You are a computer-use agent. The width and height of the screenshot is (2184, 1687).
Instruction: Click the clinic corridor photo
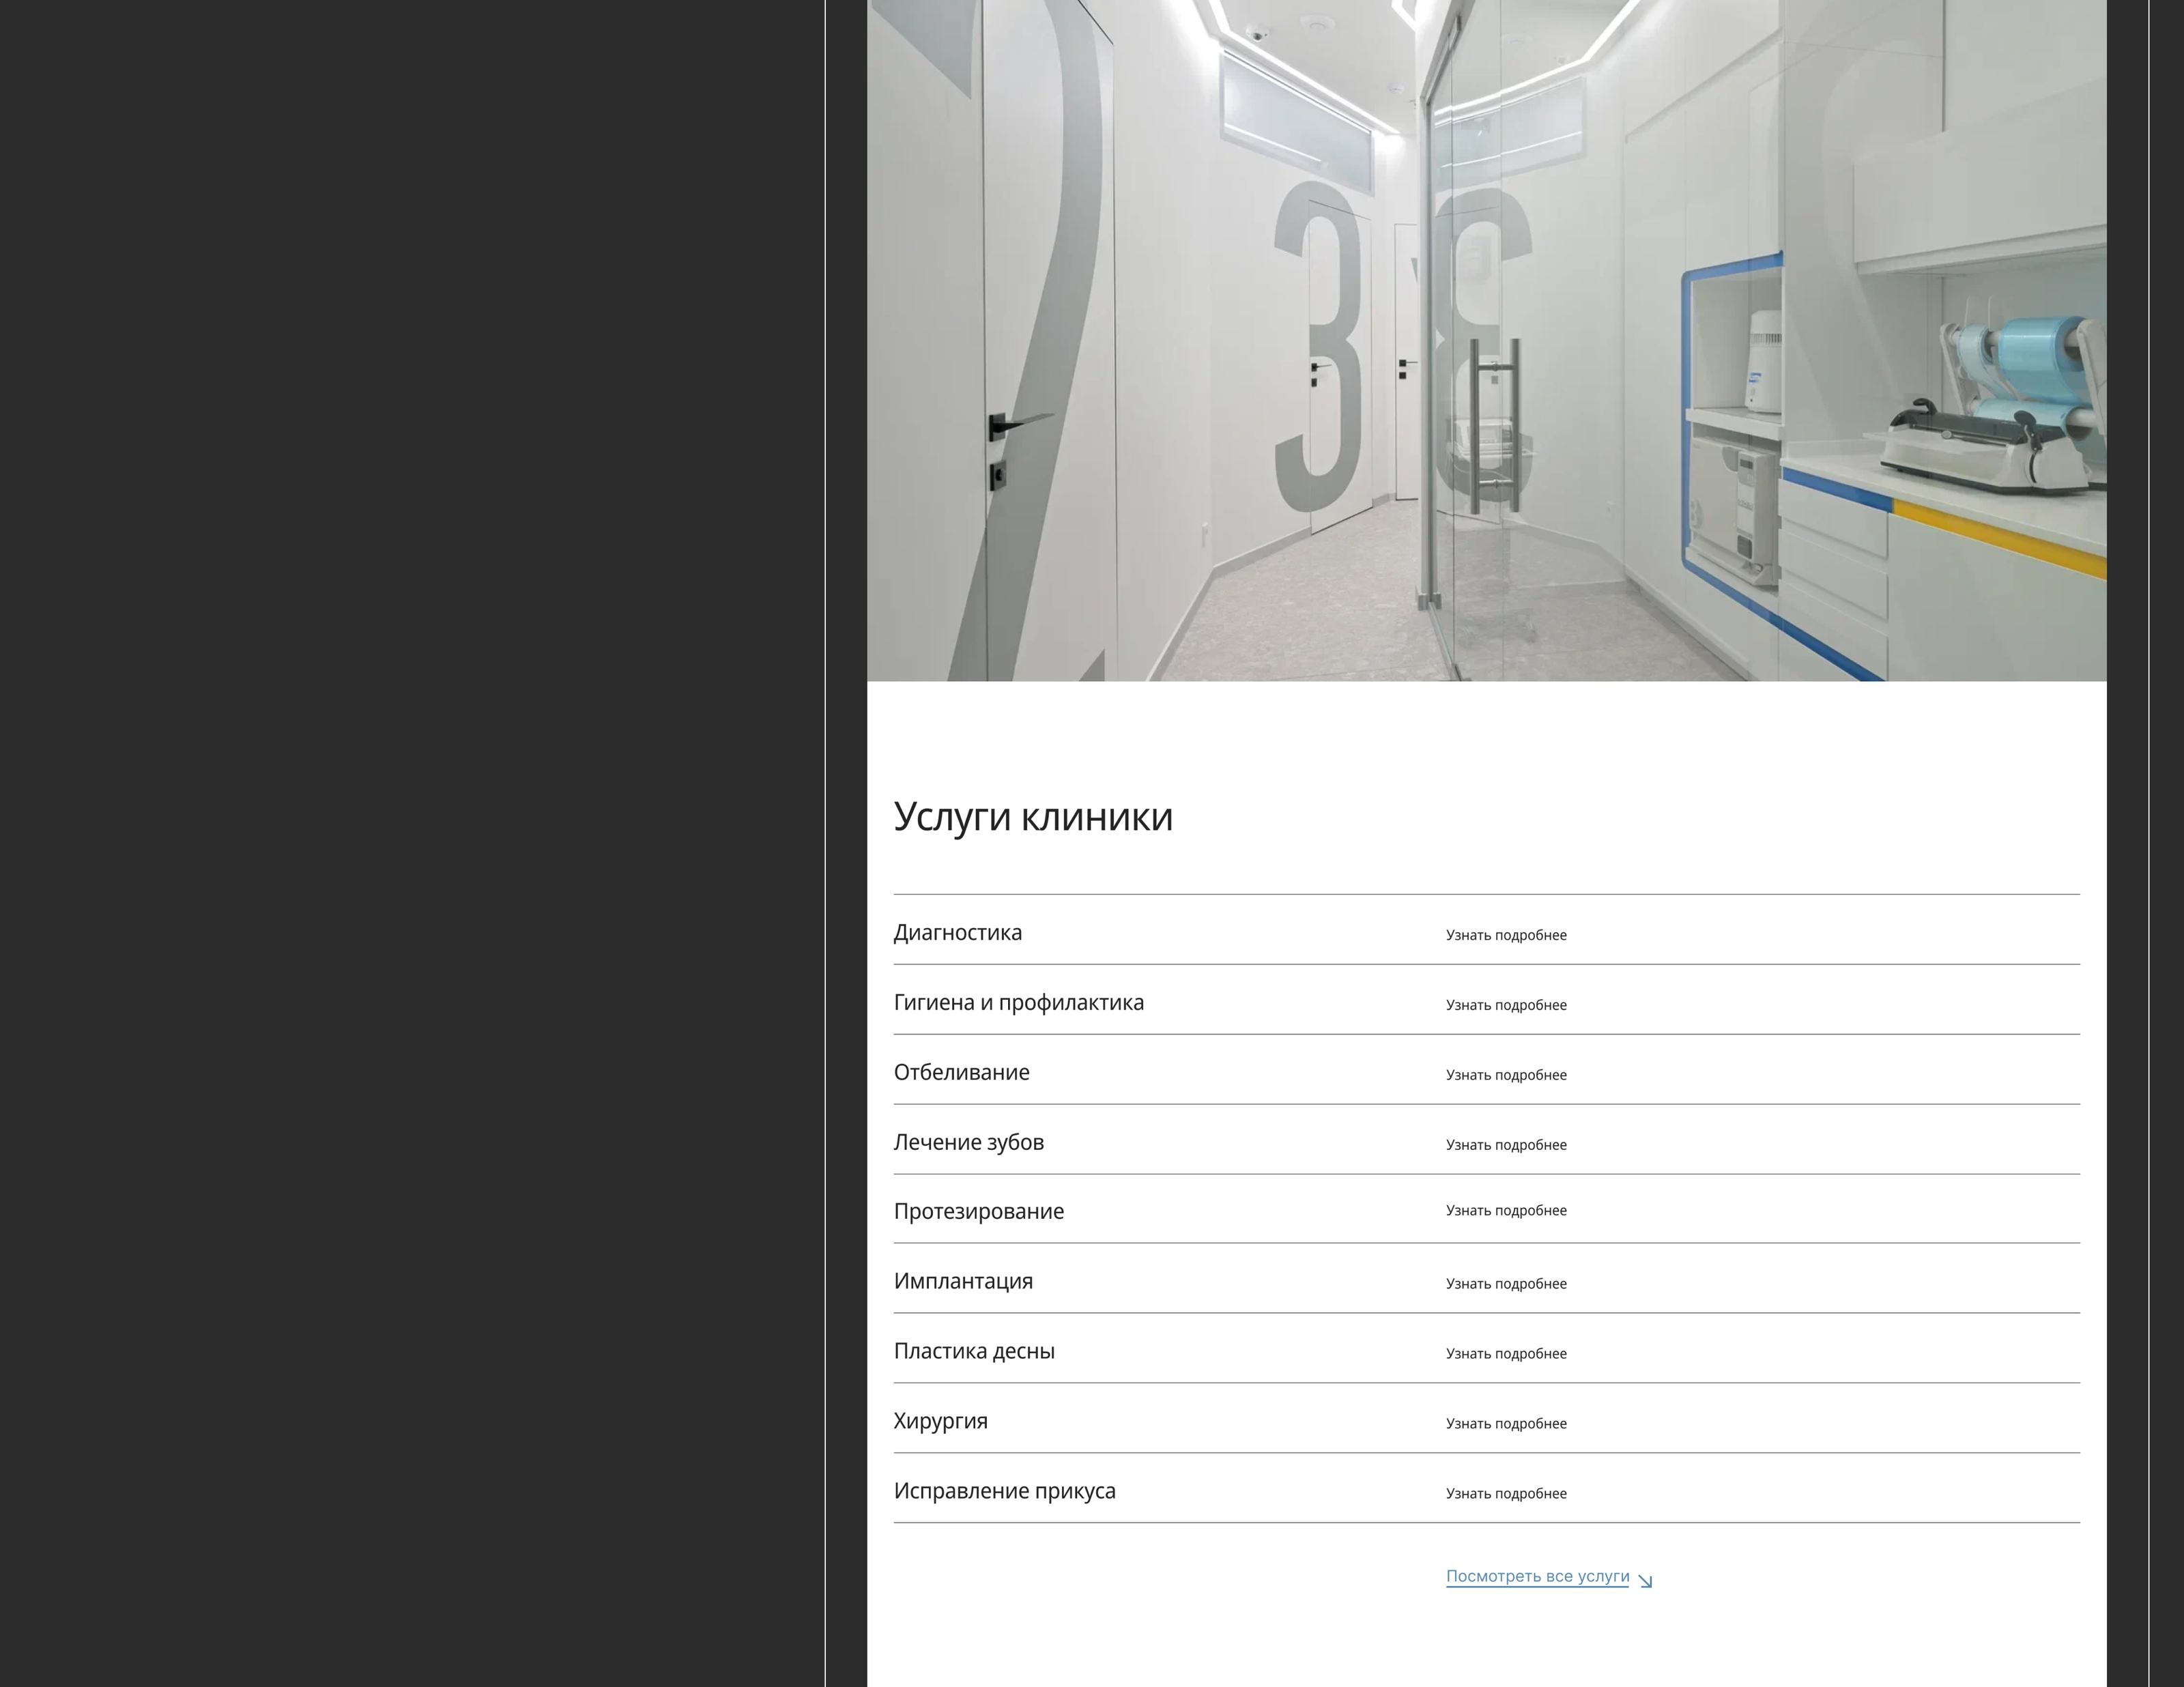tap(1486, 340)
